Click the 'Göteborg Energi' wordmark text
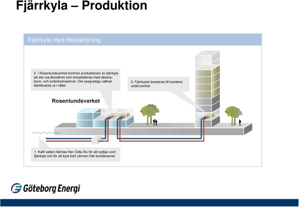This screenshot has height=207, width=300. click(x=52, y=189)
